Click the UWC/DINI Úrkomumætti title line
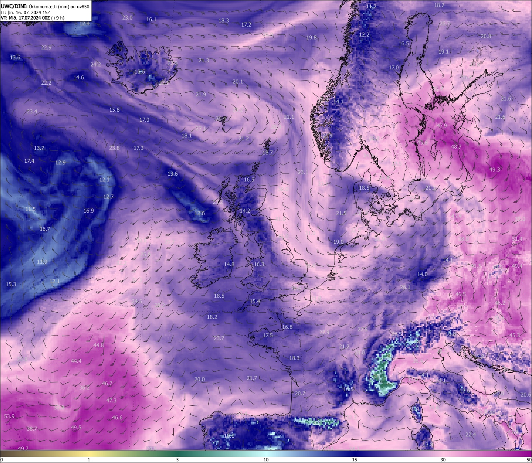This screenshot has height=463, width=532. (46, 6)
